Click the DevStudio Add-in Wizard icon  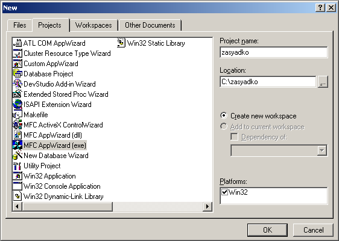pyautogui.click(x=17, y=84)
